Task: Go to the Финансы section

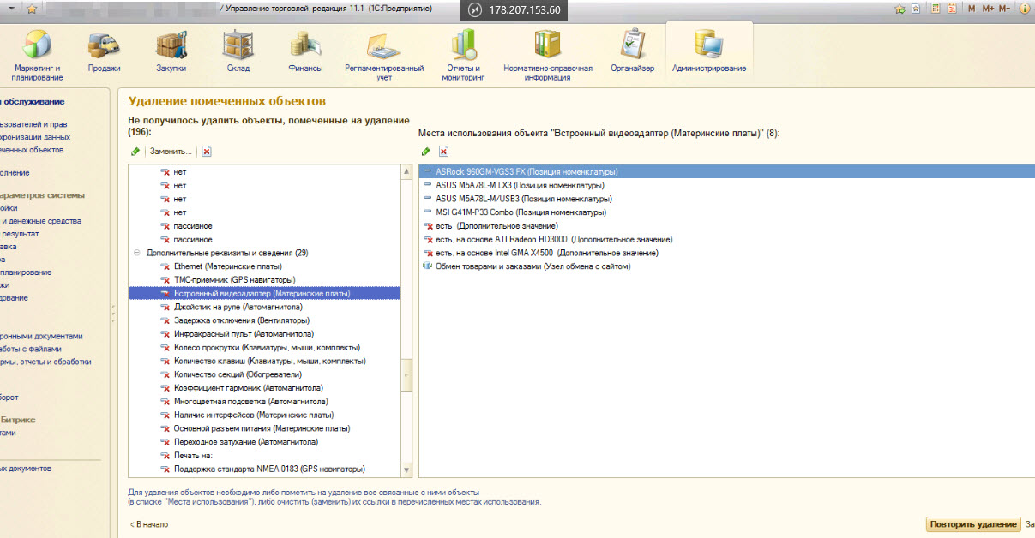Action: tap(305, 51)
